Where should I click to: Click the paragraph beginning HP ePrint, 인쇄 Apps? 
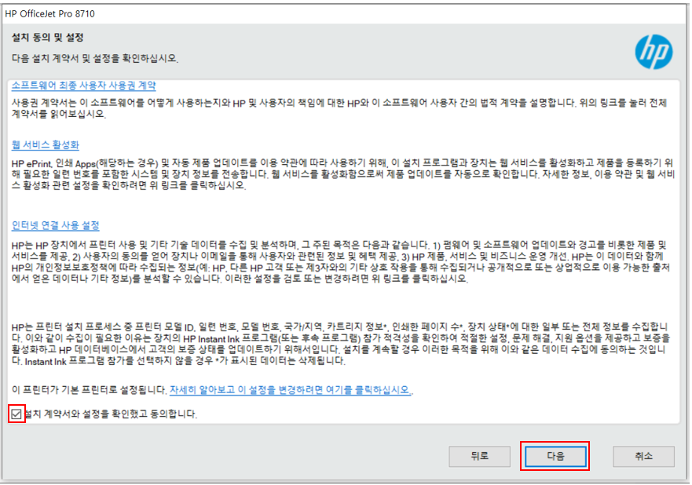343,174
